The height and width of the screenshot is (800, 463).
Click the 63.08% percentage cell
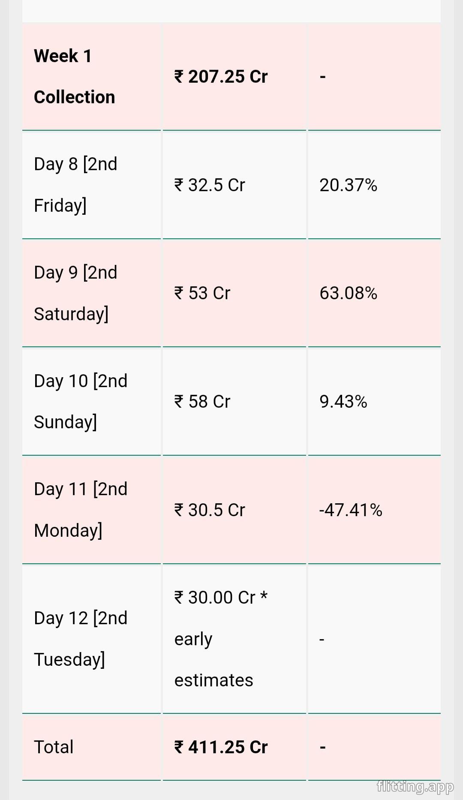[x=348, y=293]
